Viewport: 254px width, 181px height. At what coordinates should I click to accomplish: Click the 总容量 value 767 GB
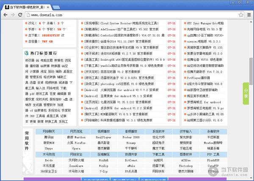[47, 41]
